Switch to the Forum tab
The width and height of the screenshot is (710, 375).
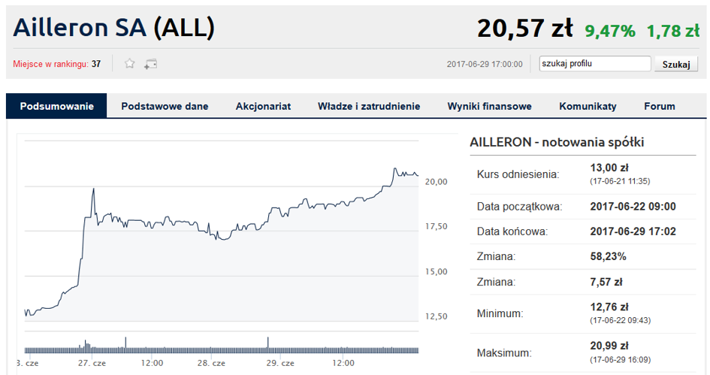[x=660, y=106]
